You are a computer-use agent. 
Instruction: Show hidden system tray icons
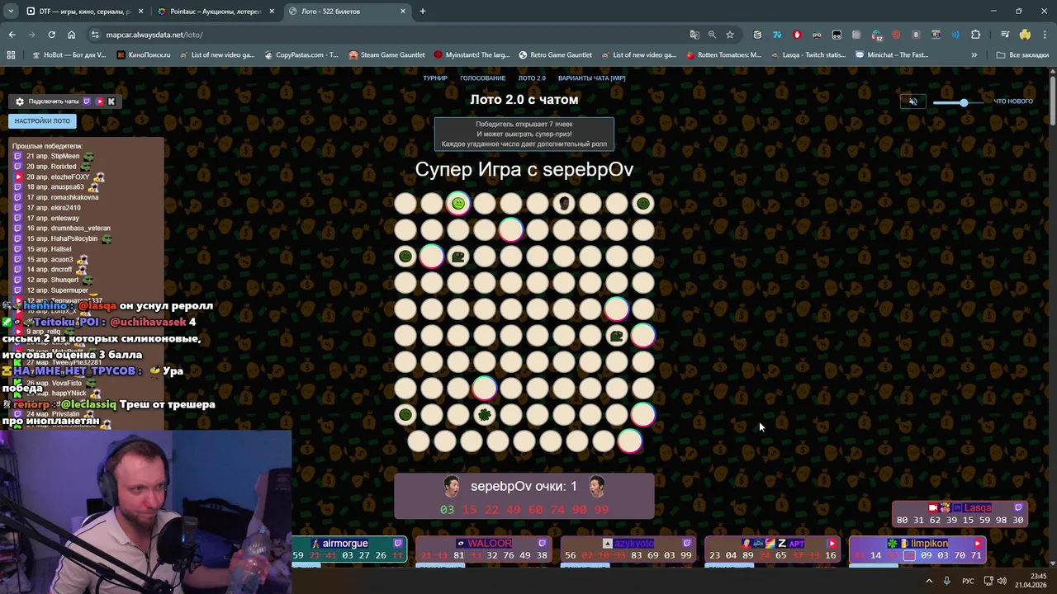[929, 581]
